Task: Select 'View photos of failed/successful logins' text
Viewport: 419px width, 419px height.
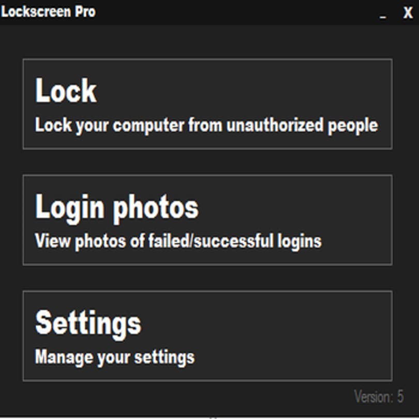Action: pyautogui.click(x=178, y=241)
